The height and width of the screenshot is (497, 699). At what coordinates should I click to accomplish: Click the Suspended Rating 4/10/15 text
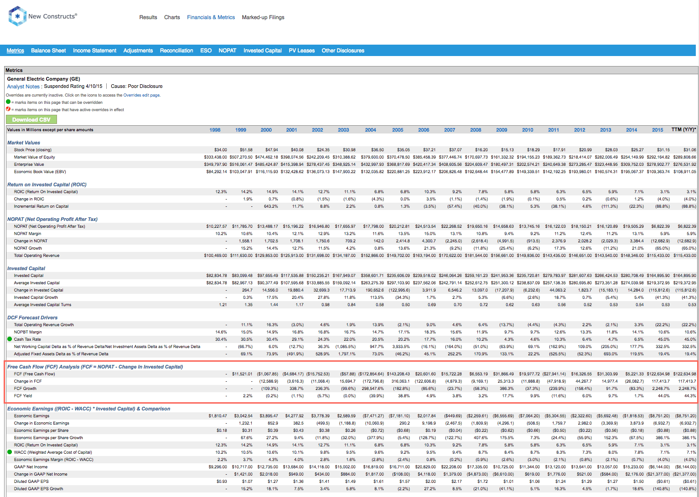[x=73, y=86]
